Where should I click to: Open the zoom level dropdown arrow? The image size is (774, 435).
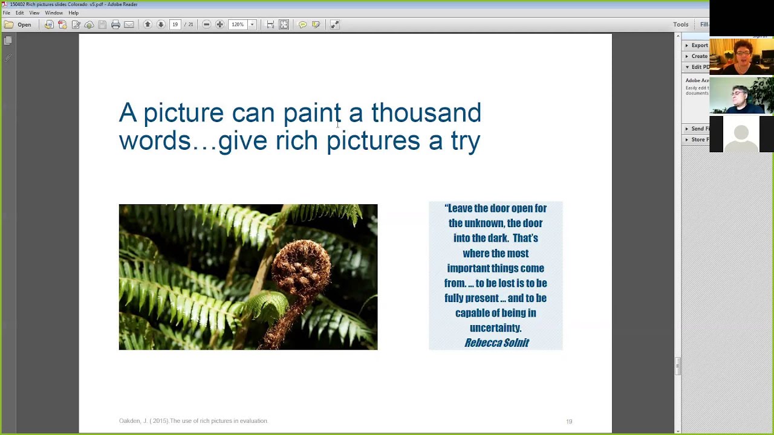coord(252,25)
